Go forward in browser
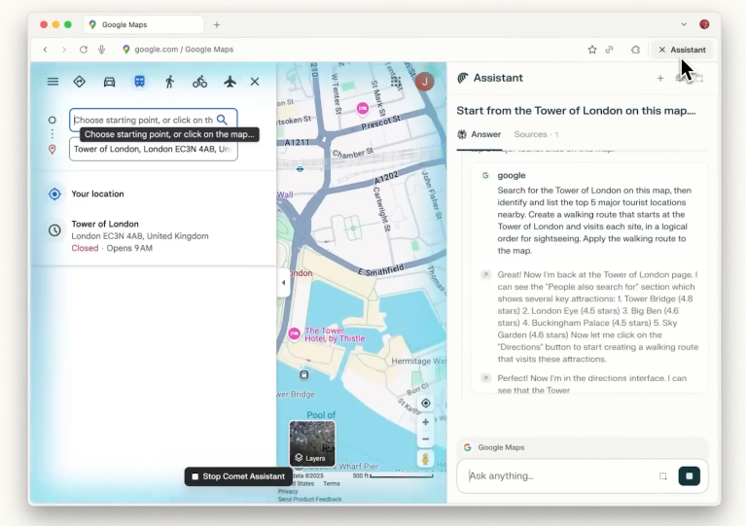The image size is (746, 526). [x=64, y=50]
